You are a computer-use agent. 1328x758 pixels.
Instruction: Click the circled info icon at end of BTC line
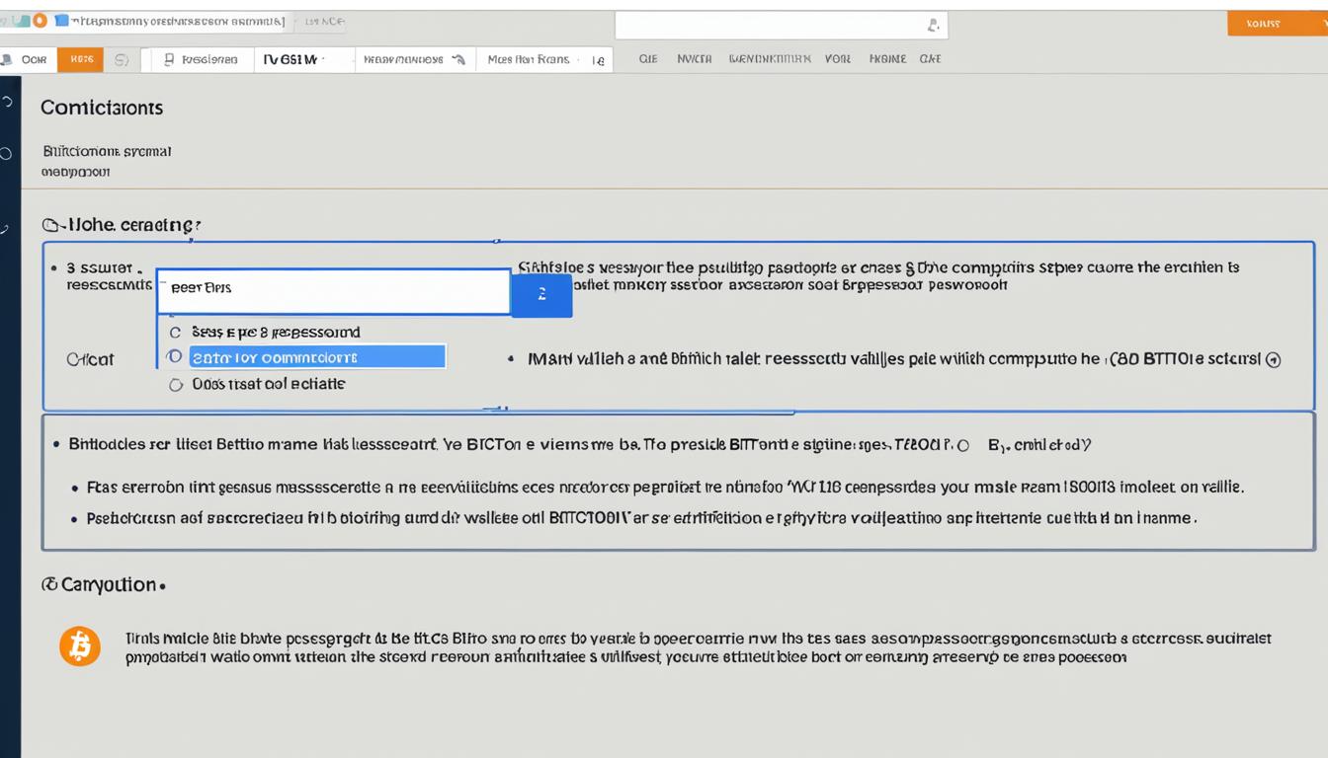1274,360
